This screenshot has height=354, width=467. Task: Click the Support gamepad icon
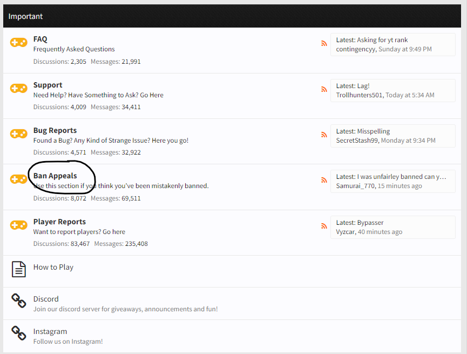click(19, 88)
